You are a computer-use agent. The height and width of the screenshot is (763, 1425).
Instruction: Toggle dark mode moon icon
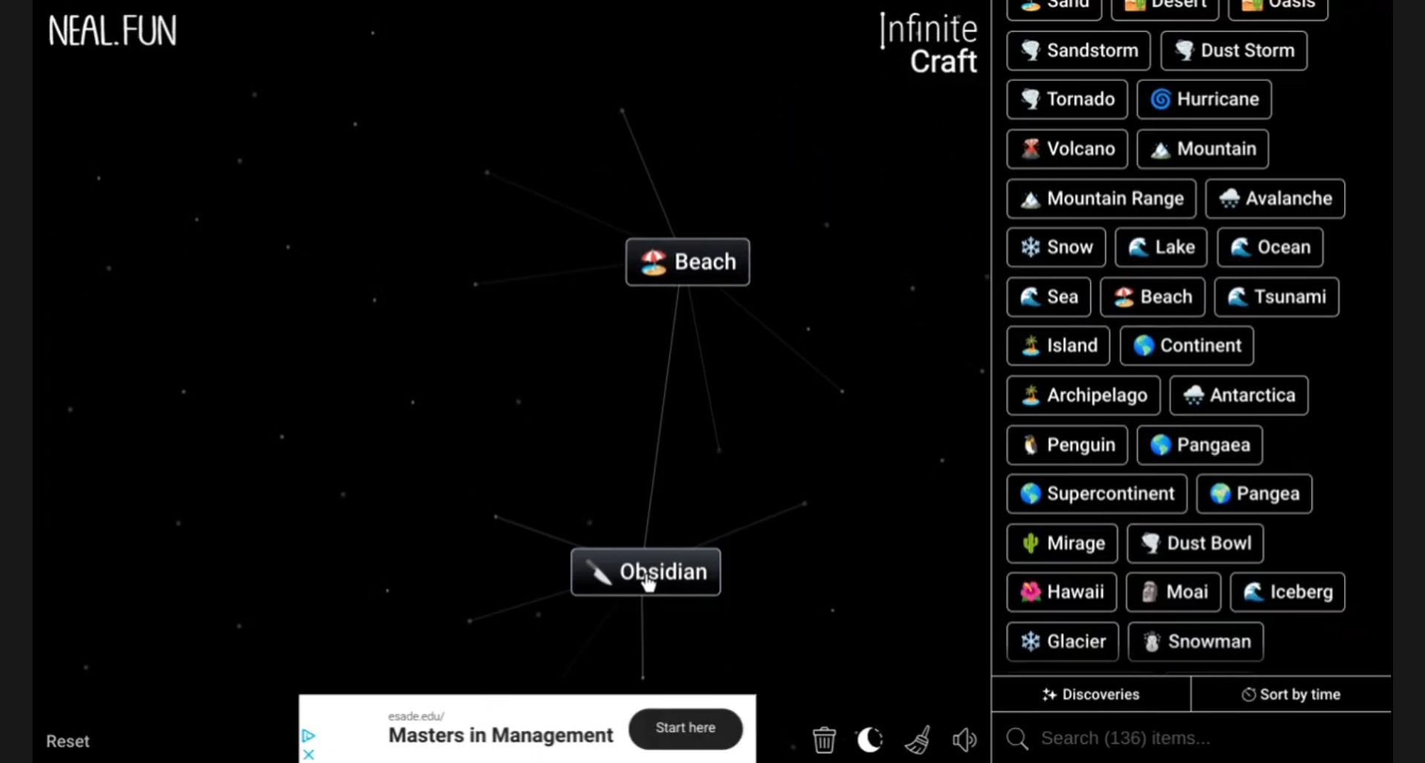pyautogui.click(x=870, y=739)
